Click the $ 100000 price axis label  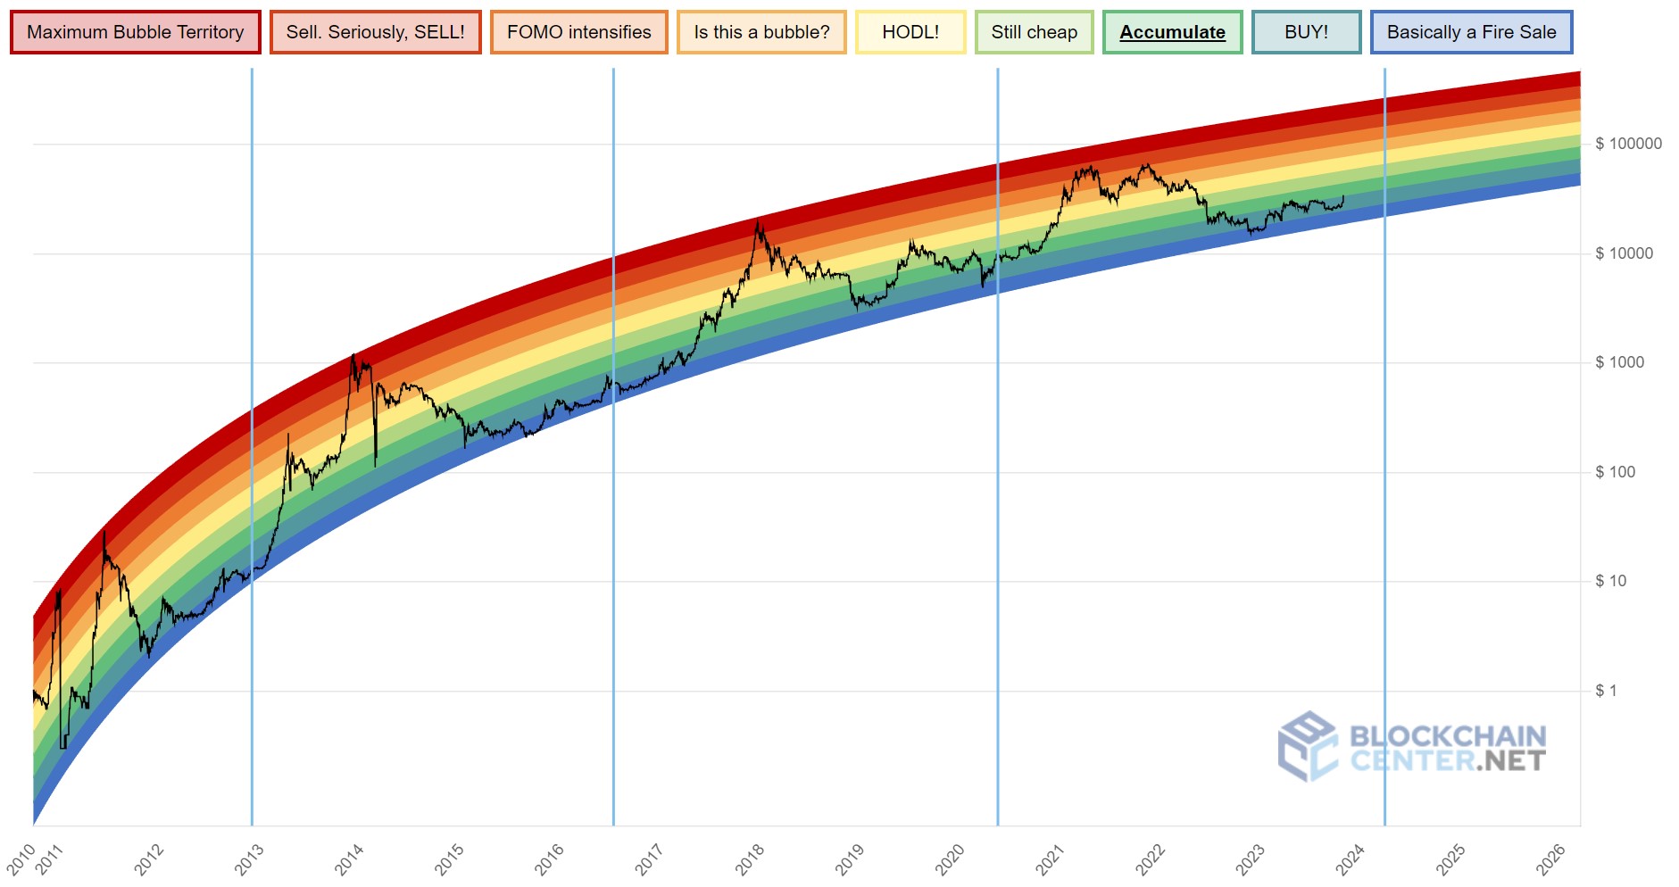[1628, 144]
